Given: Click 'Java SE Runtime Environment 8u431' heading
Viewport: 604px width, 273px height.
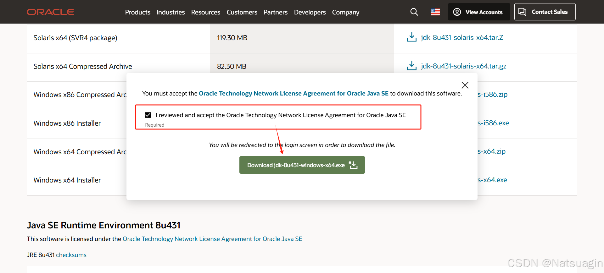Looking at the screenshot, I should click(x=103, y=225).
